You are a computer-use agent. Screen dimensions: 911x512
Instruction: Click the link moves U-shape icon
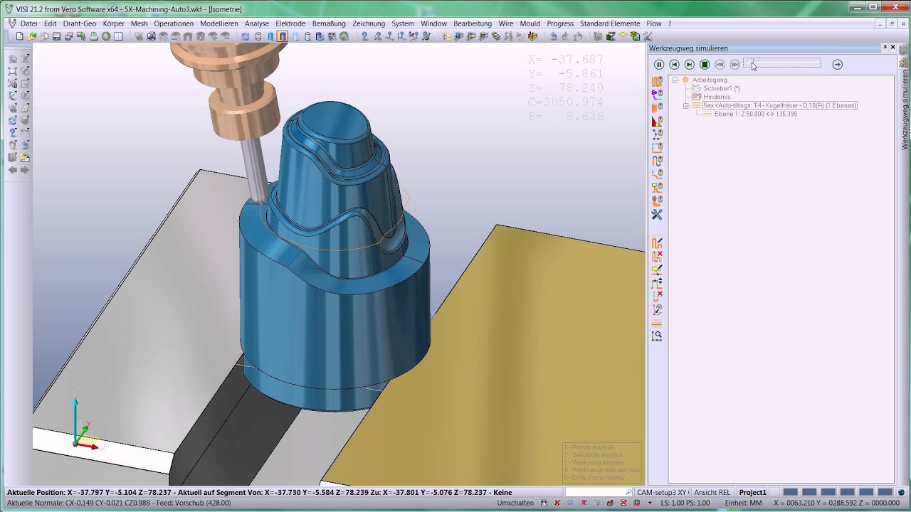[x=657, y=161]
